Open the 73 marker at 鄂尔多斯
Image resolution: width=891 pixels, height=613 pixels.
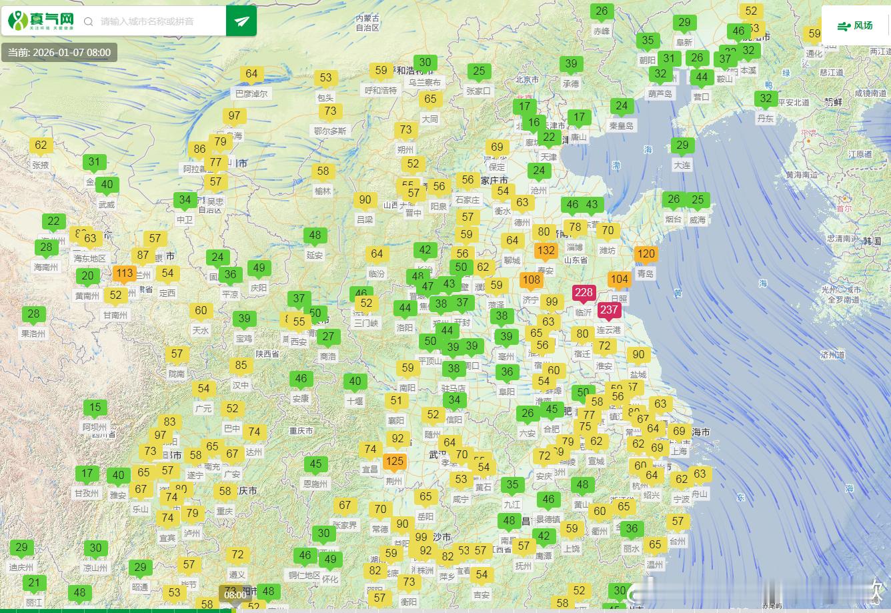pyautogui.click(x=330, y=111)
